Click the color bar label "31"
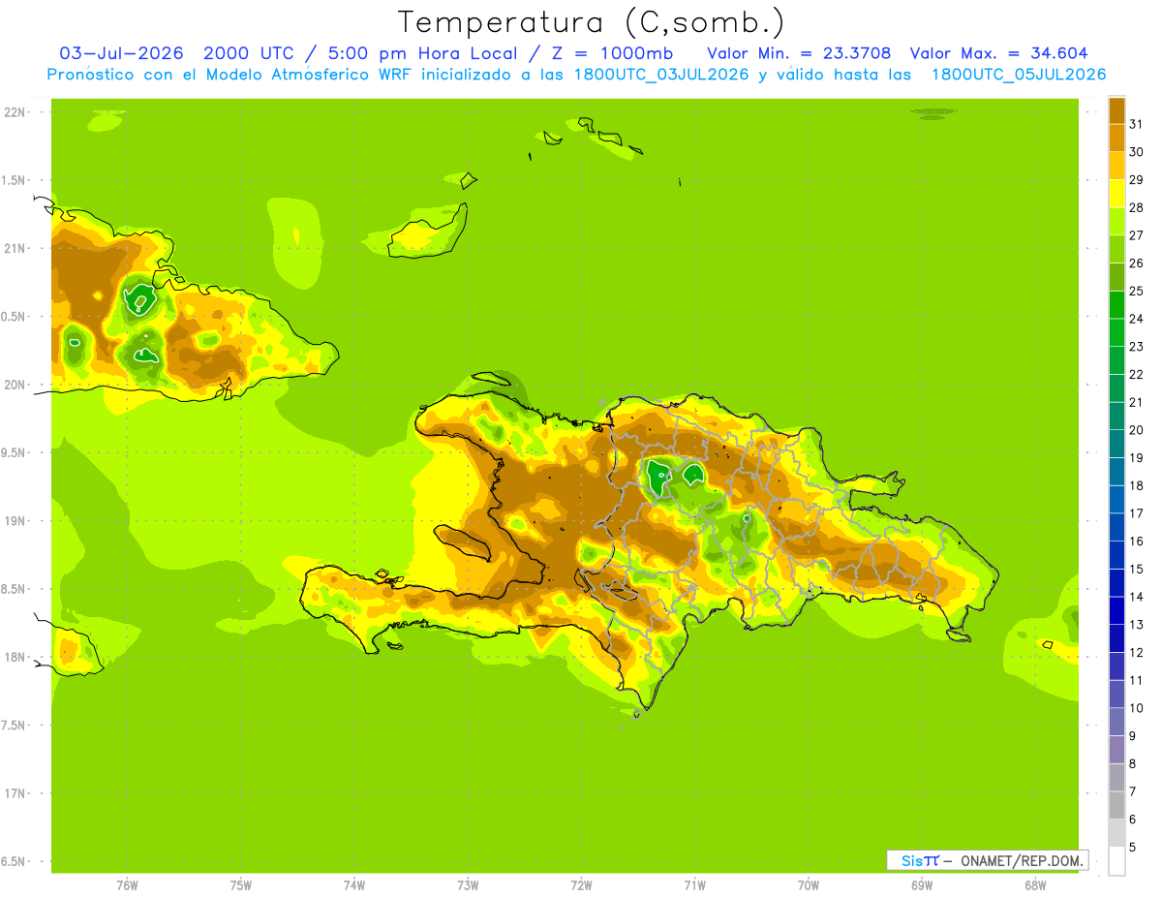1162x898 pixels. (x=1137, y=124)
